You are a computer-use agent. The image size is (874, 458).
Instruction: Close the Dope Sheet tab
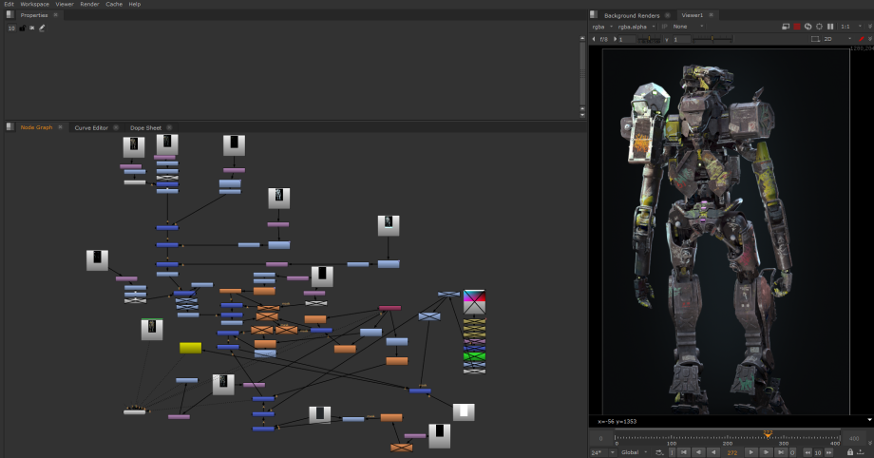(x=169, y=127)
